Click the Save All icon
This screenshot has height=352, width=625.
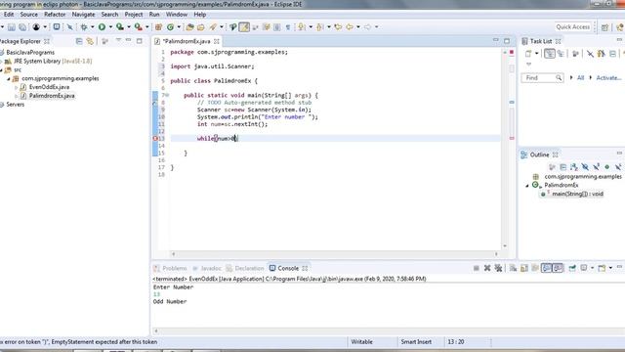(x=22, y=26)
